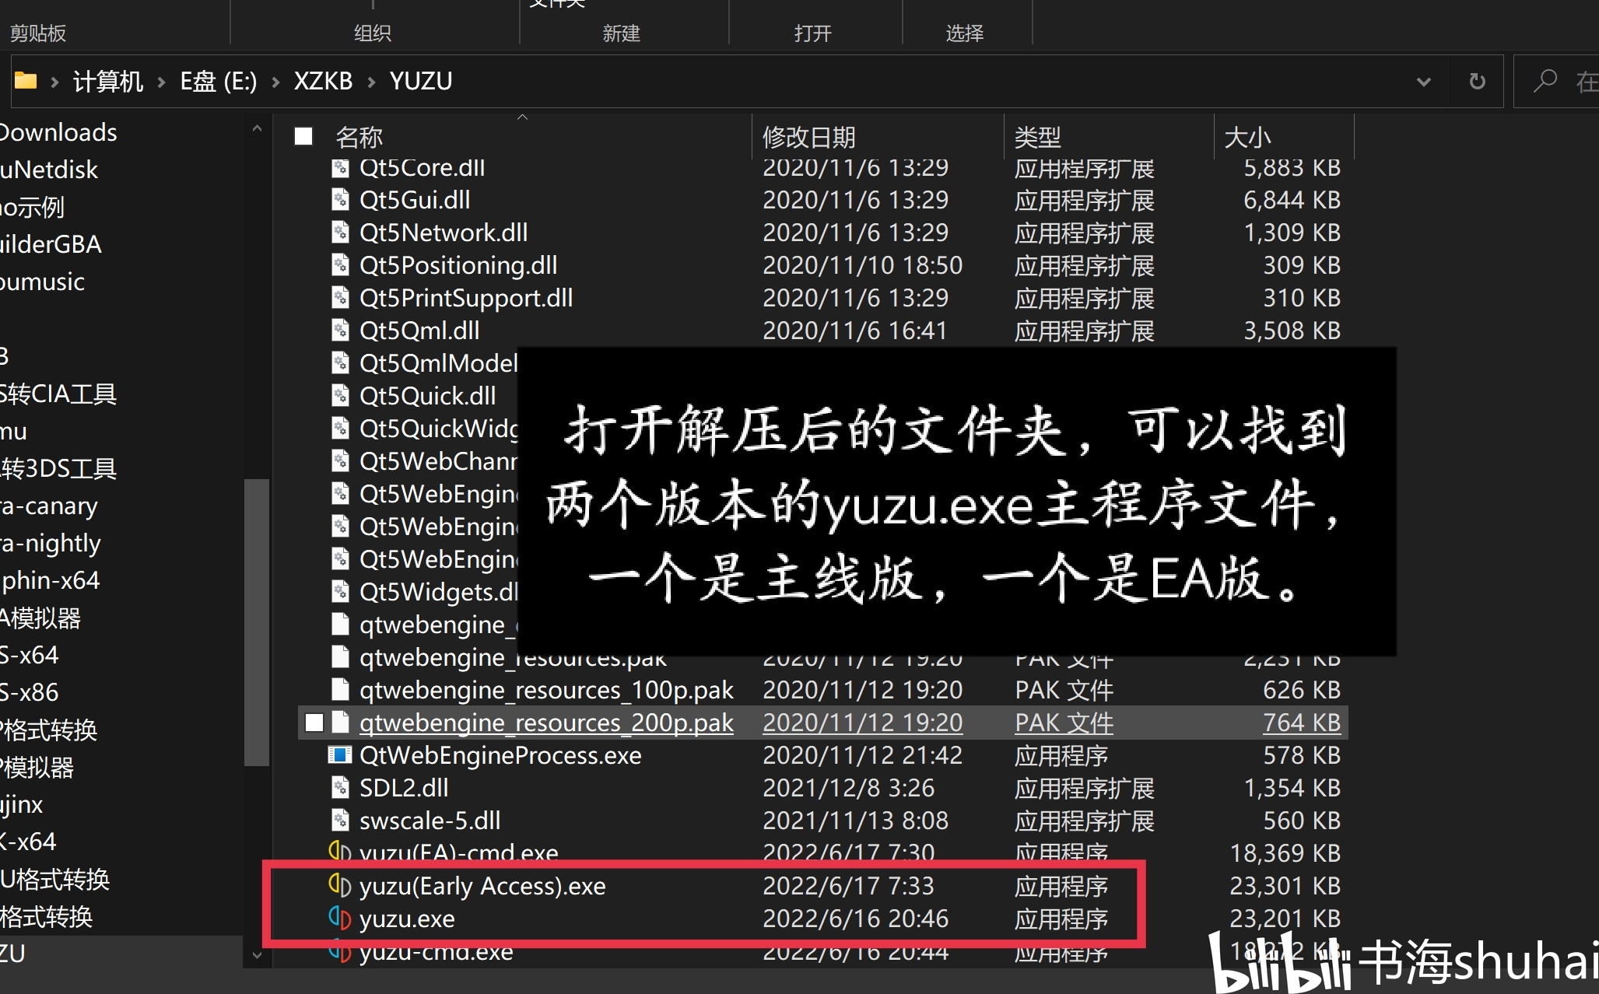Click the sort arrow on the 名称 column
Image resolution: width=1599 pixels, height=994 pixels.
tap(523, 117)
